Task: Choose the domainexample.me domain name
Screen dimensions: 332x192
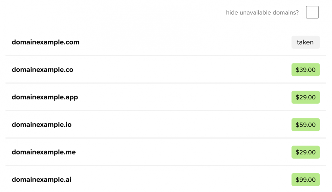Action: point(44,152)
